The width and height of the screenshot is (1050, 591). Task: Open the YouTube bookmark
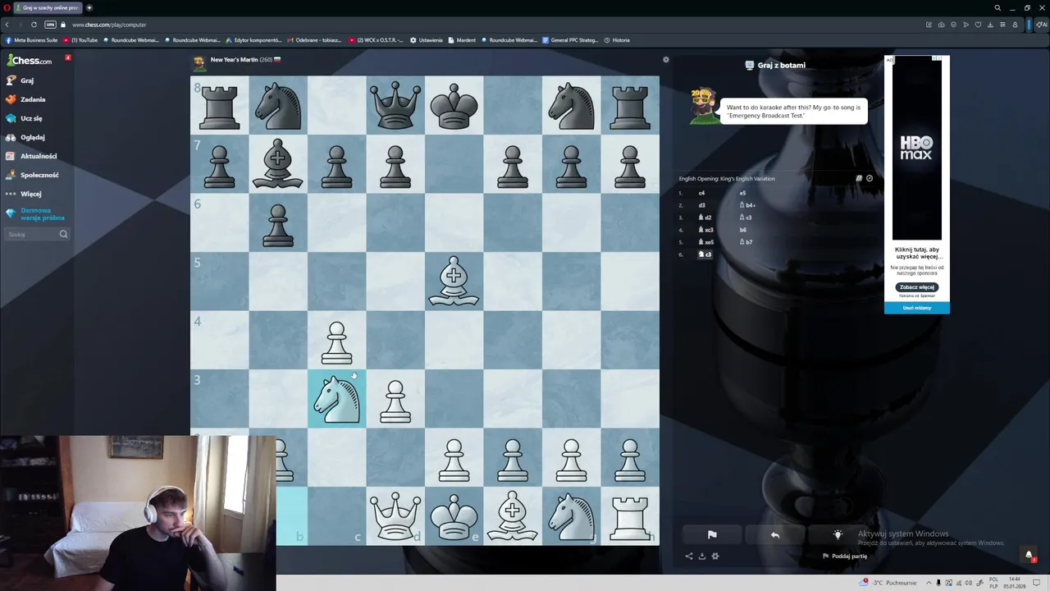80,40
